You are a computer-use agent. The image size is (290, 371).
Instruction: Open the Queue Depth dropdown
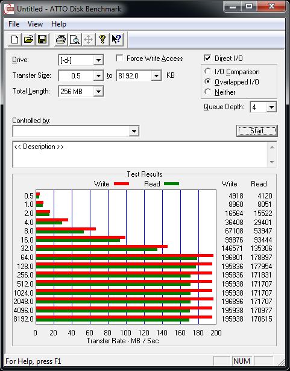(x=271, y=107)
